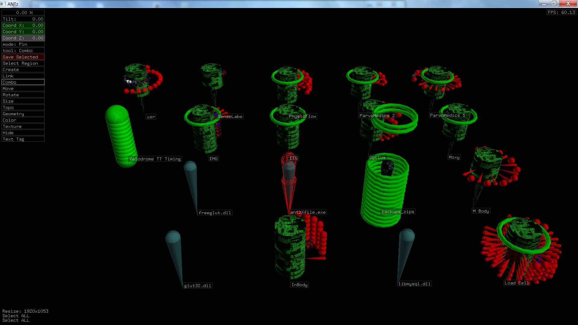
Task: Click the Select Region button
Action: 23,63
